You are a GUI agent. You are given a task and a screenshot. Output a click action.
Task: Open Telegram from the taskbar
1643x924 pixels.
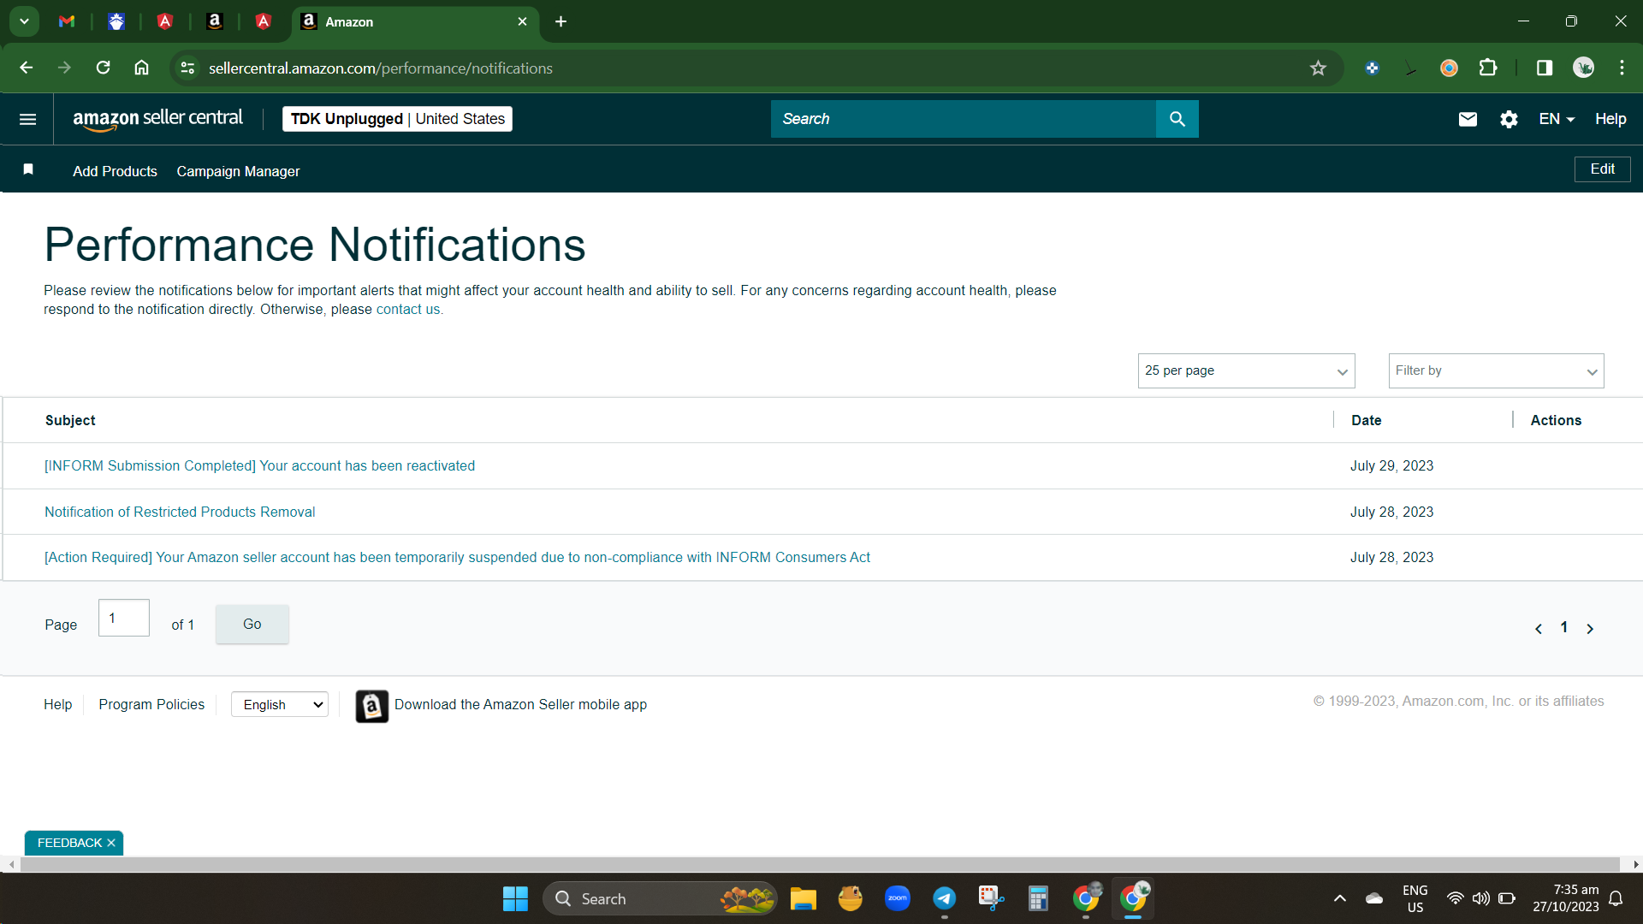944,898
